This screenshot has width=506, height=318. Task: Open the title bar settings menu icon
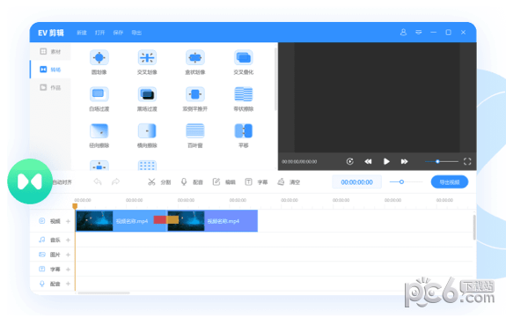[419, 33]
